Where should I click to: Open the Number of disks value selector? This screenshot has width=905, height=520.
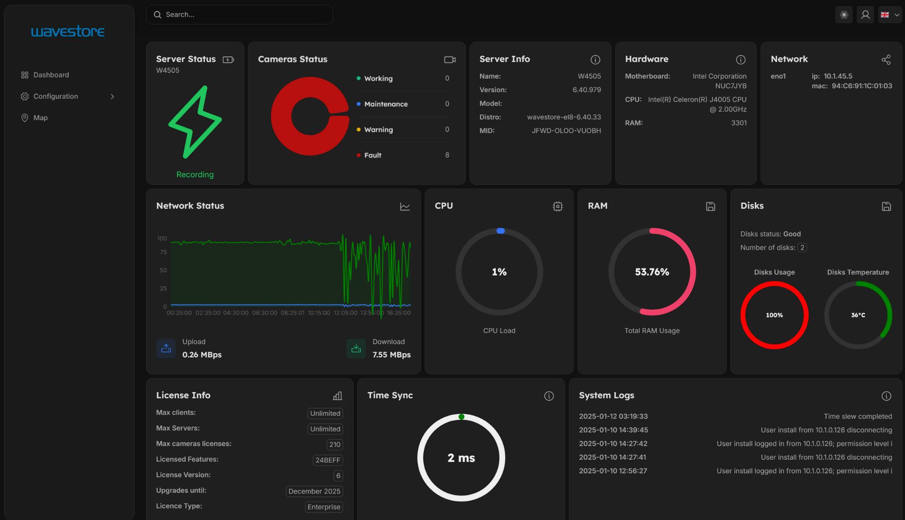[x=803, y=248]
